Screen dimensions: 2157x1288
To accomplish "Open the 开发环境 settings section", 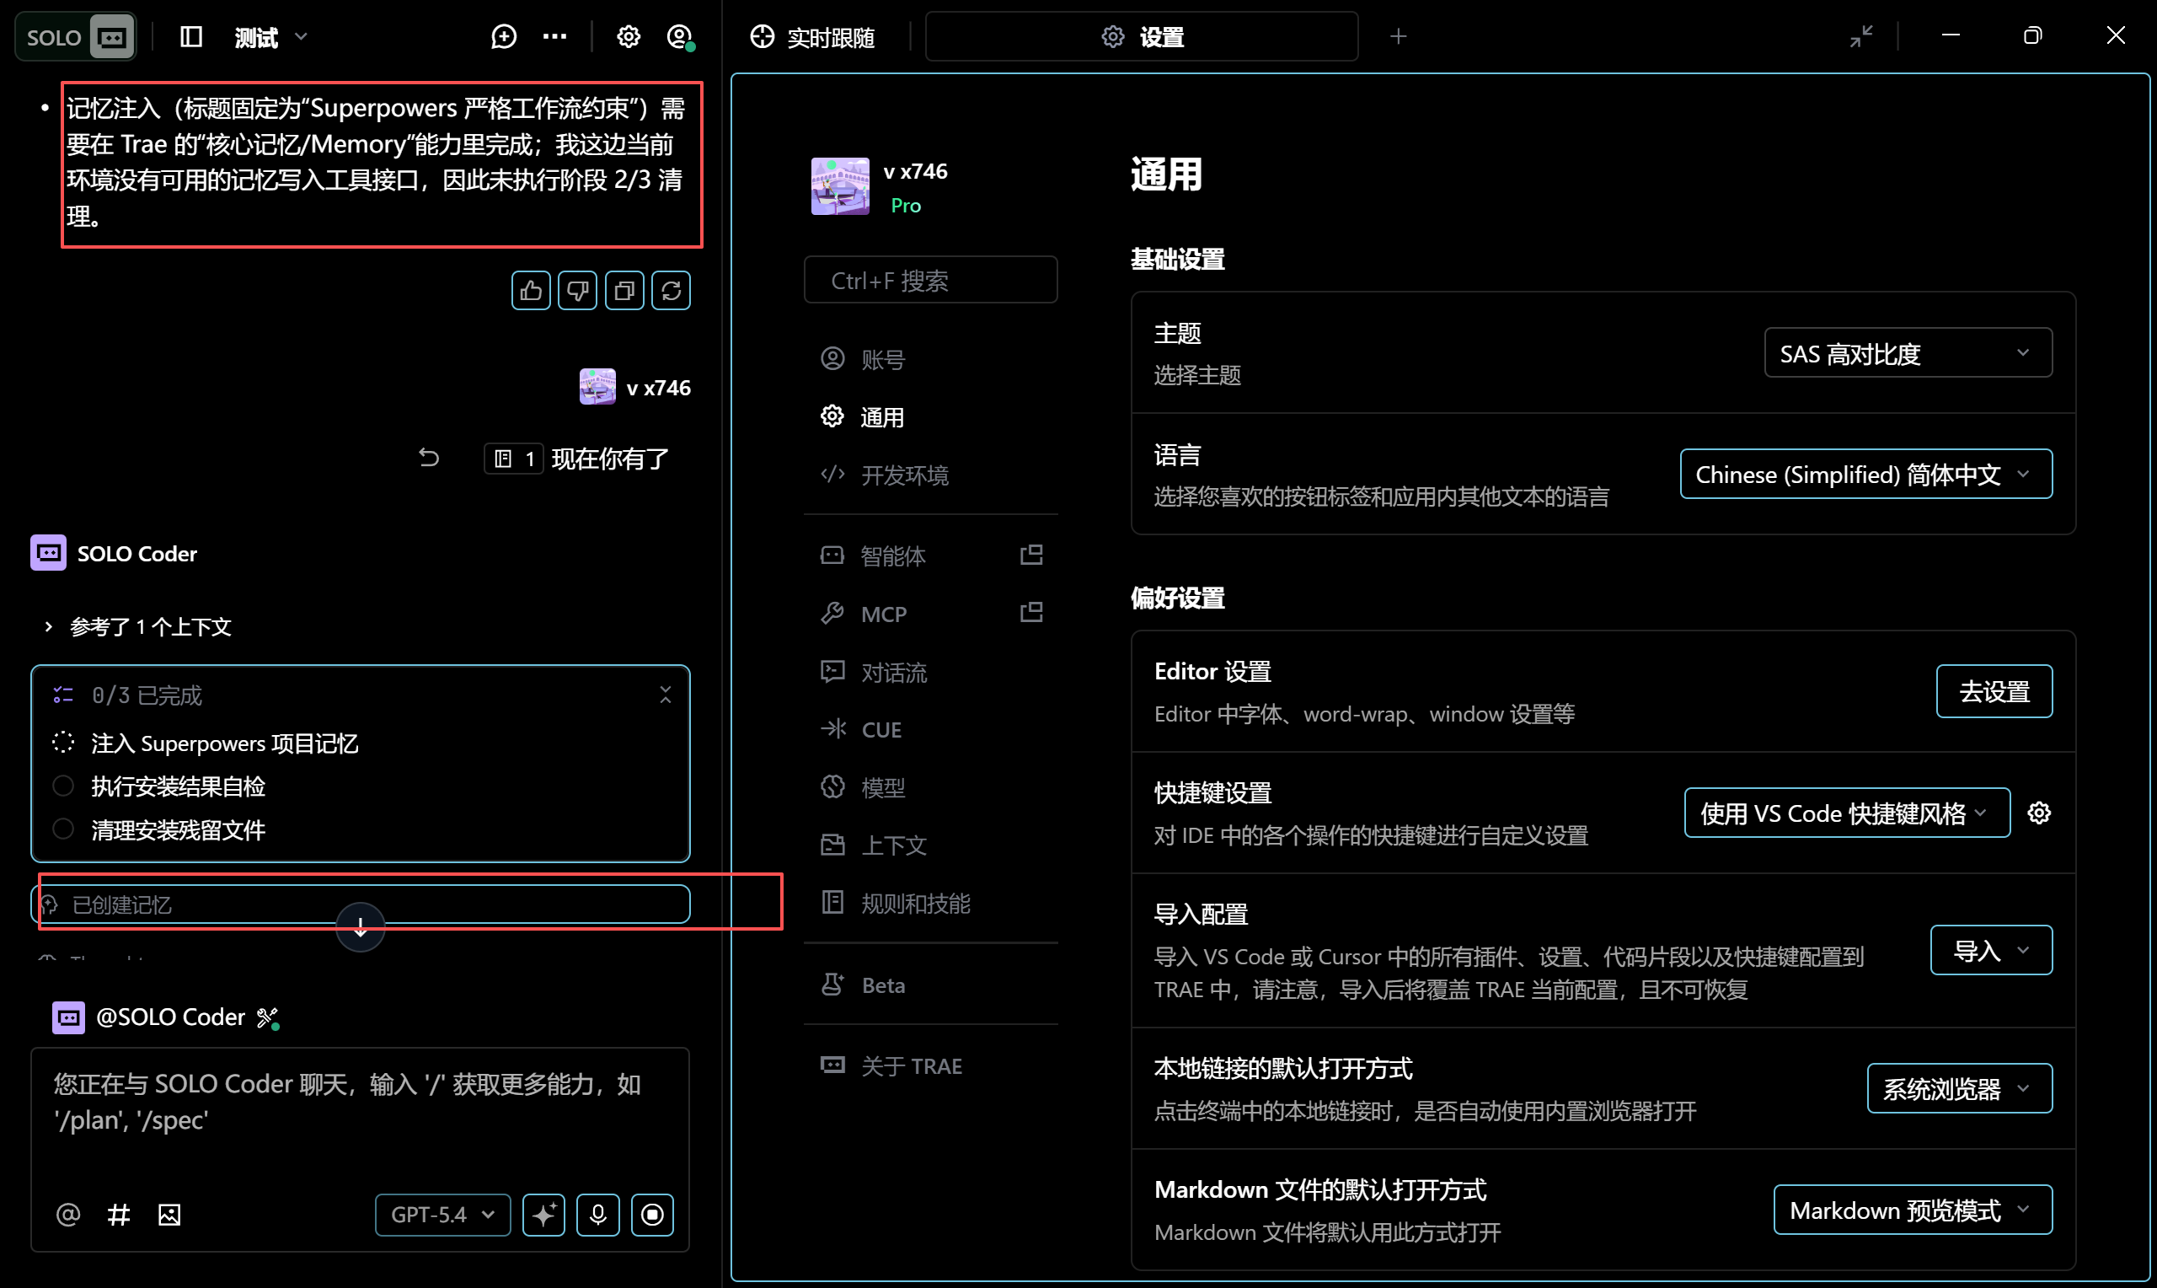I will pyautogui.click(x=930, y=475).
